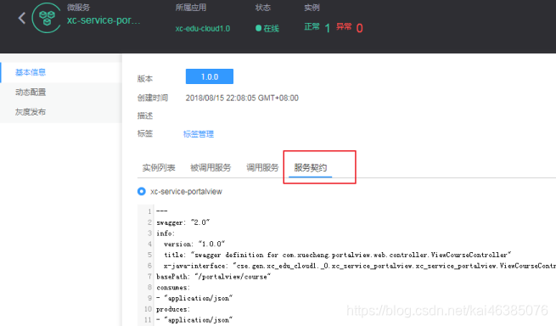Open application xc-edu-cloud1.0 link
Image resolution: width=556 pixels, height=326 pixels.
[x=203, y=28]
